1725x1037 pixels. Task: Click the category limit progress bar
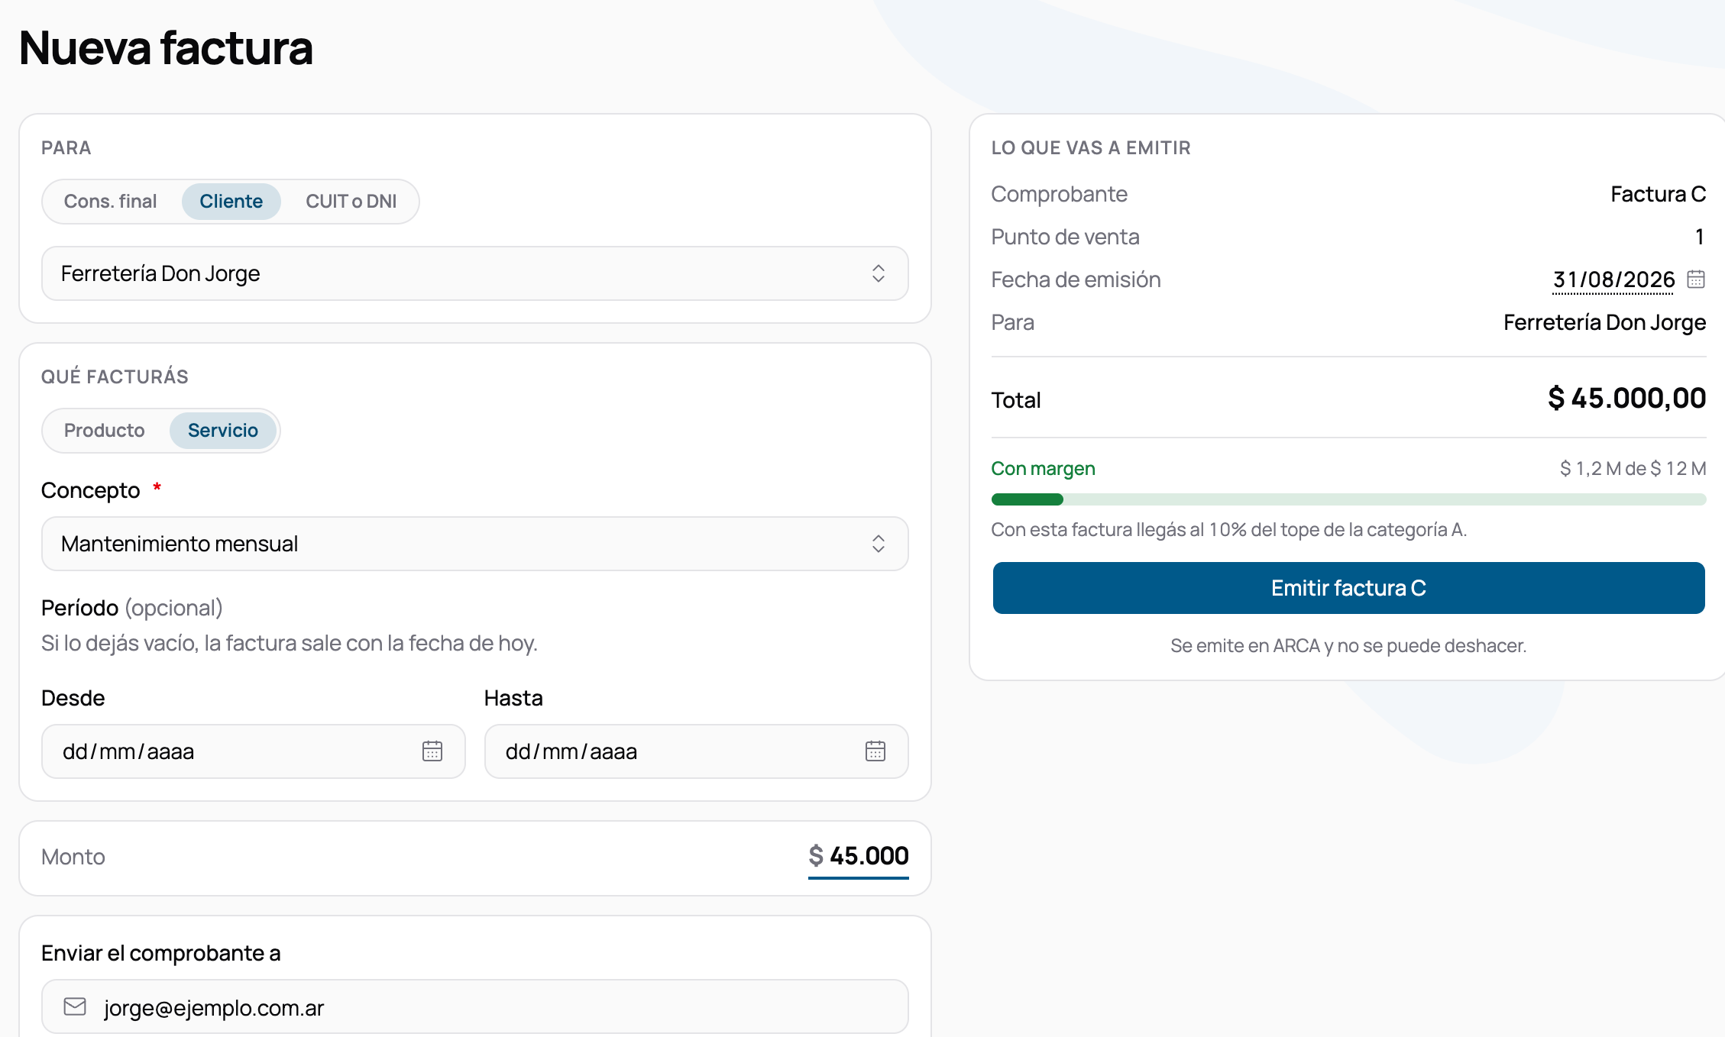[1348, 499]
